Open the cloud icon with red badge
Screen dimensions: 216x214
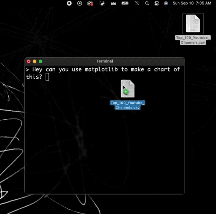coord(91,3)
